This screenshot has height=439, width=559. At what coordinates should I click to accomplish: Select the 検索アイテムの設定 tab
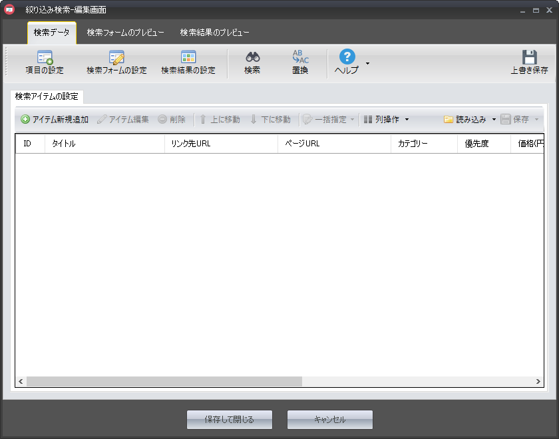[x=47, y=96]
